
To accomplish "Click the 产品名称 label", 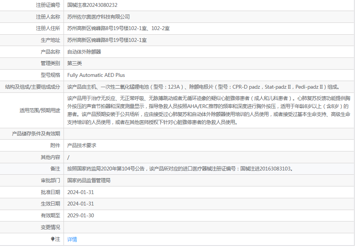I will pos(51,52).
